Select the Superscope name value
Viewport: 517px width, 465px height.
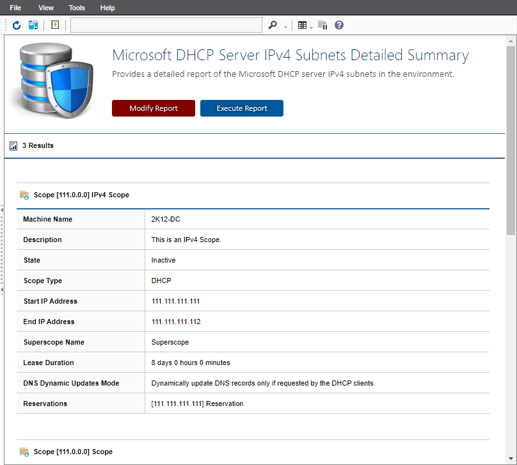[x=170, y=342]
